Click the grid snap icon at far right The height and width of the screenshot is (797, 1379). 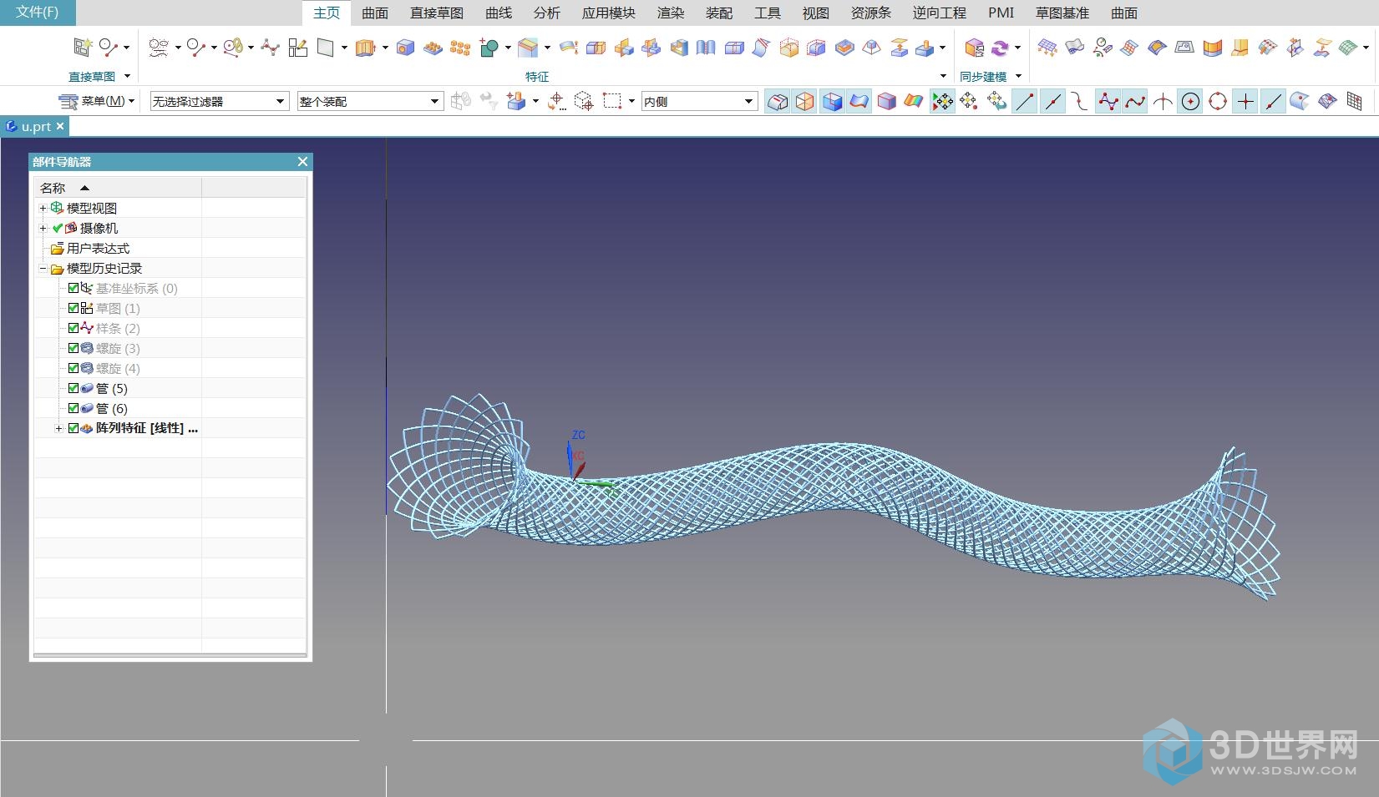click(1355, 101)
